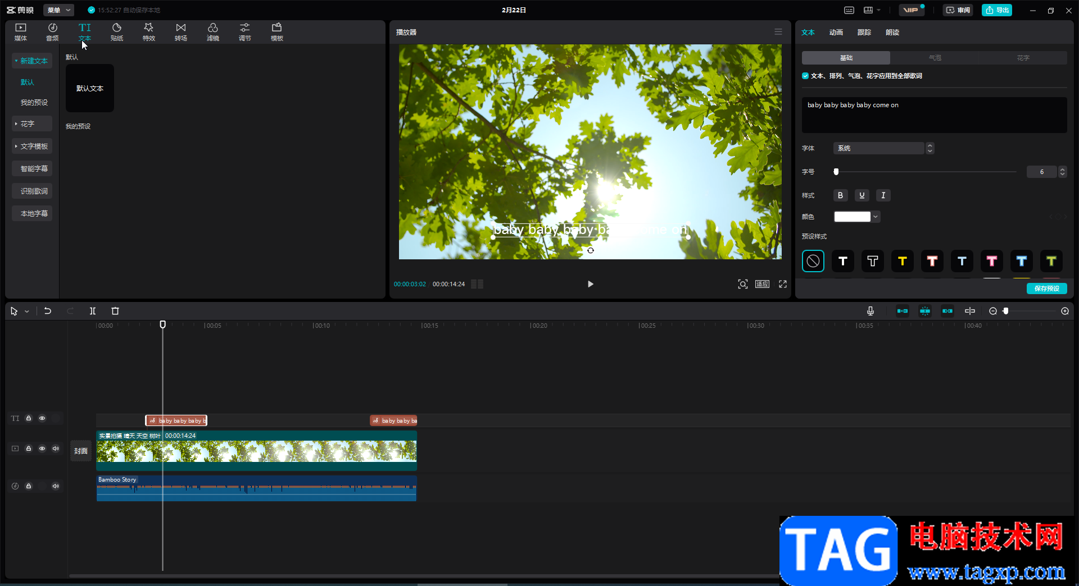Click the white text color swatch
The width and height of the screenshot is (1079, 586).
pos(853,217)
